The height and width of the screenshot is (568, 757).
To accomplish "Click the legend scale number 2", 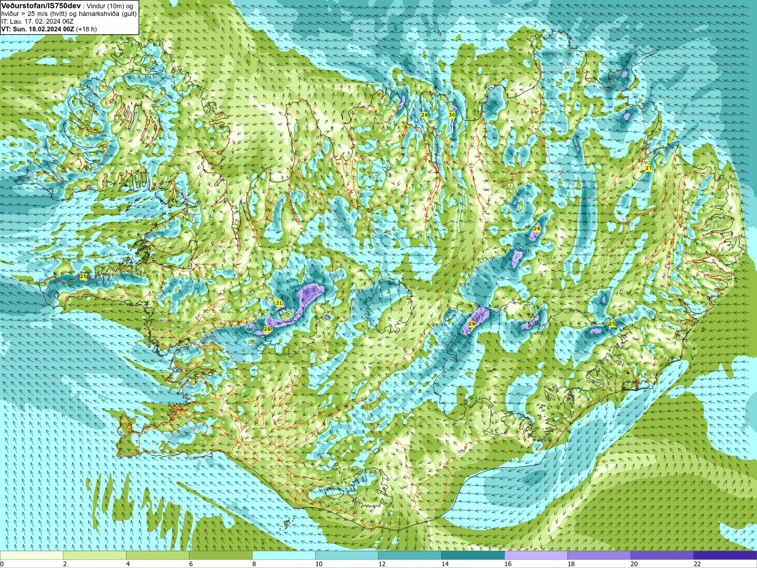I will coord(65,564).
